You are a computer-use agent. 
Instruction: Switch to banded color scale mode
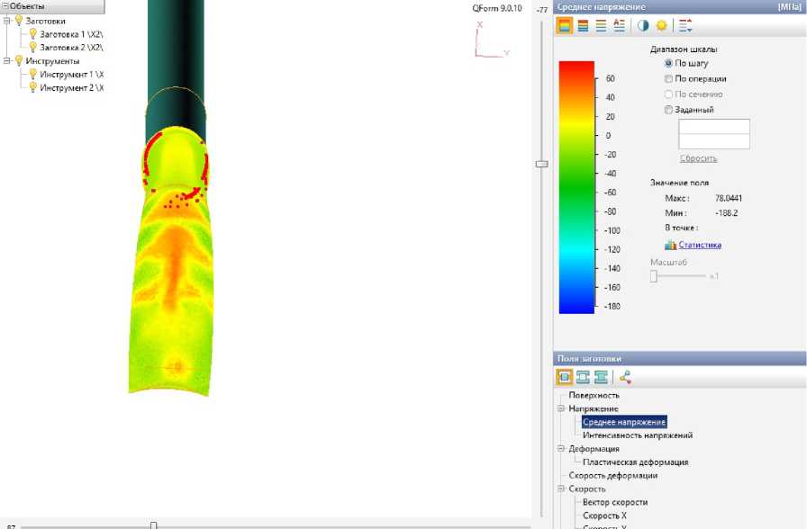(x=583, y=26)
